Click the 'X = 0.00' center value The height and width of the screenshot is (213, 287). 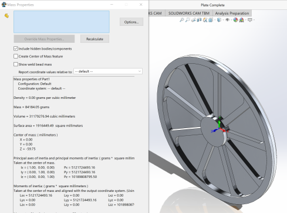click(x=26, y=140)
